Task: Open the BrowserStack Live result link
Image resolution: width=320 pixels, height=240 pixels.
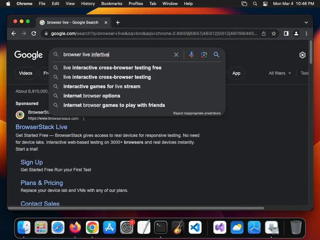Action: [42, 127]
